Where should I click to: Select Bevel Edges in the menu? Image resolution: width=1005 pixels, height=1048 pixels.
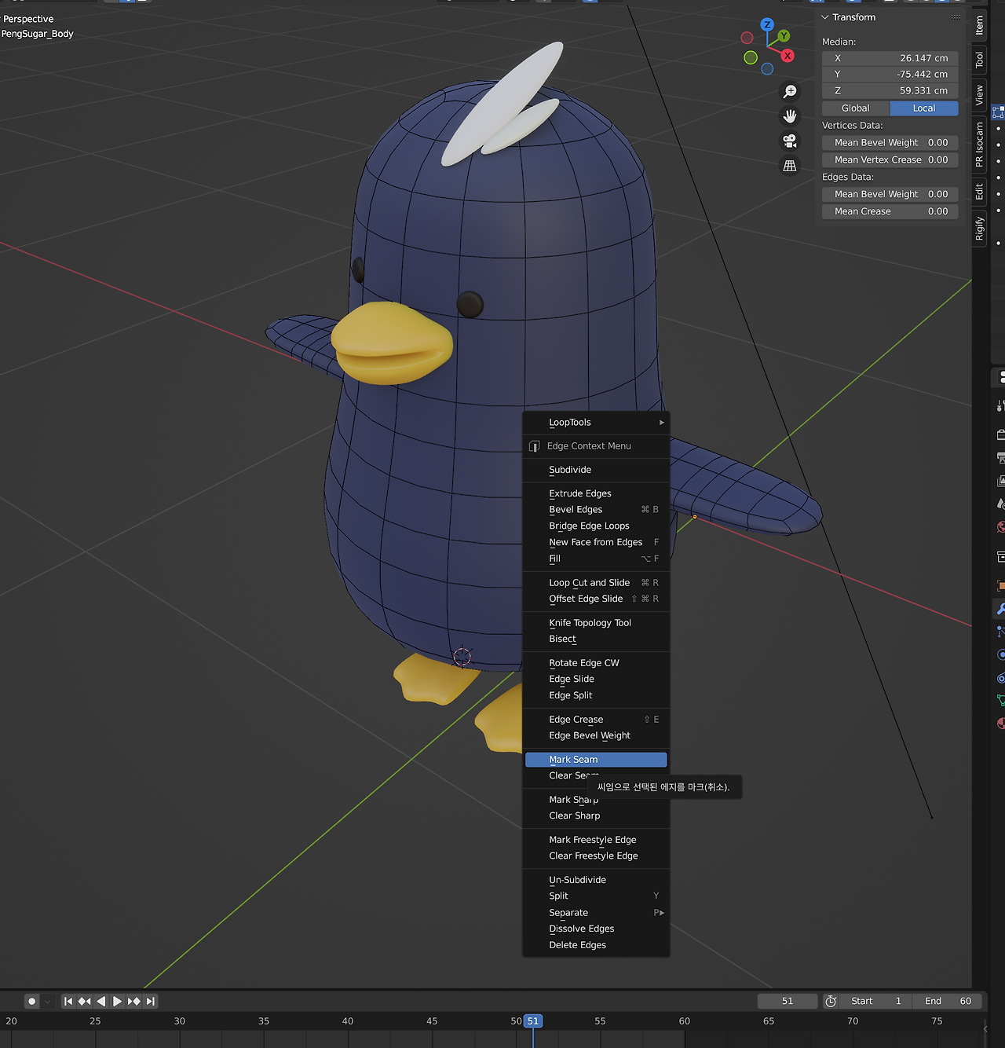[597, 510]
